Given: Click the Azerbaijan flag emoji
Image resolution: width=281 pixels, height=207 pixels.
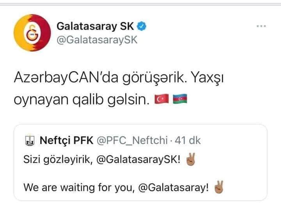Looking at the screenshot, I should (180, 99).
